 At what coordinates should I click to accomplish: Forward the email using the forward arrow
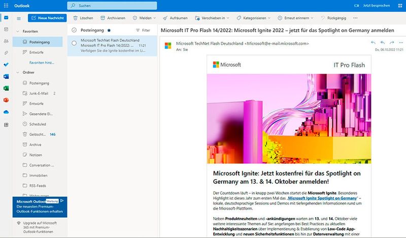click(392, 43)
